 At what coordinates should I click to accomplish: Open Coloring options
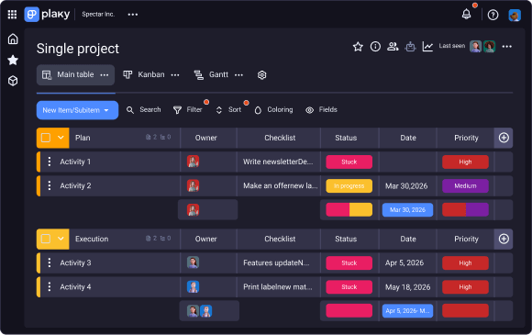pos(273,109)
